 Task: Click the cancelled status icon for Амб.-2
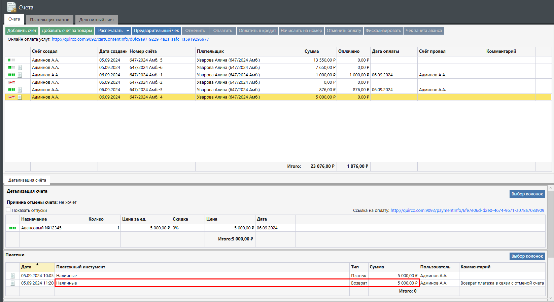[11, 82]
